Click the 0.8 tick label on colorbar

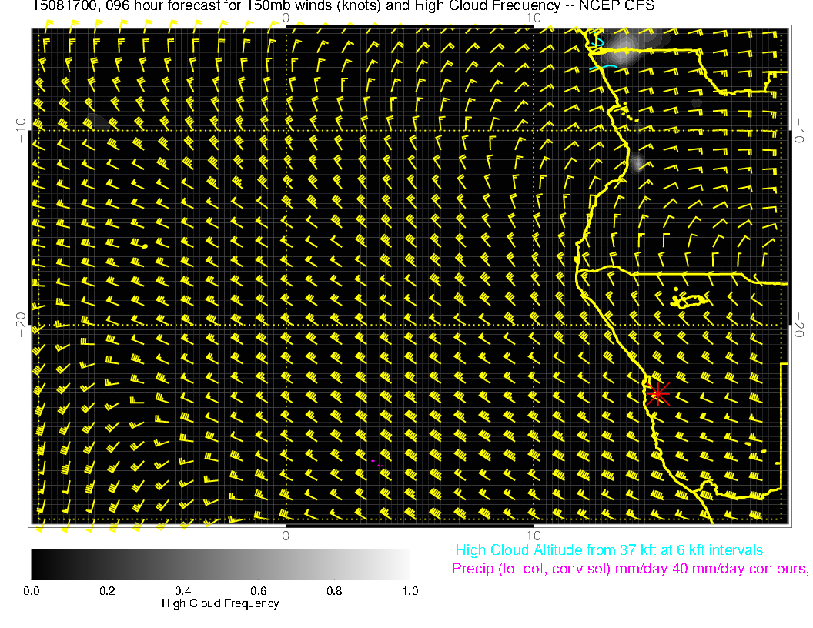pos(334,591)
